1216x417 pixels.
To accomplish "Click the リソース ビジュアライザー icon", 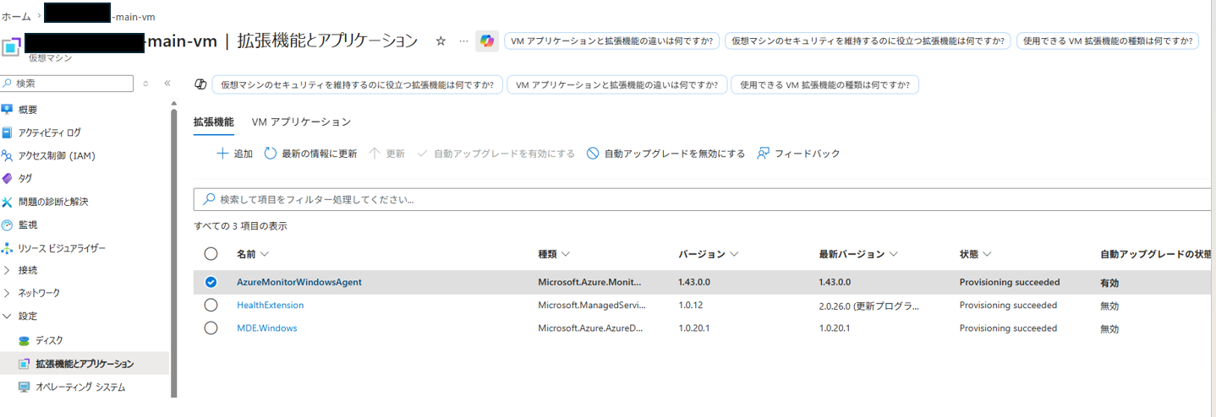I will pyautogui.click(x=8, y=248).
